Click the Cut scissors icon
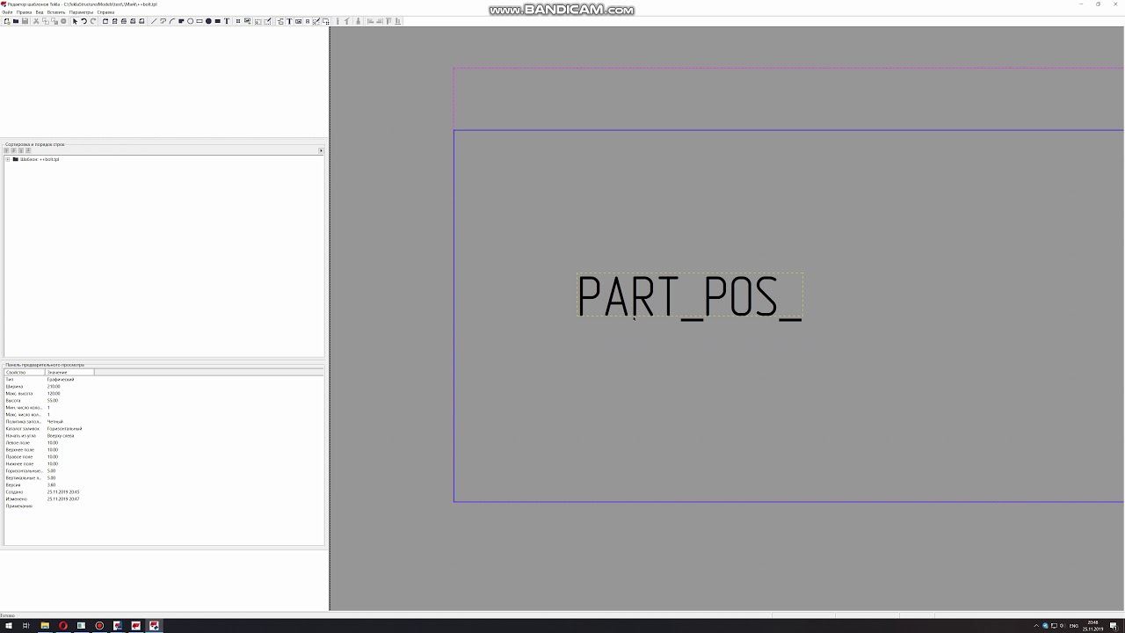 36,21
